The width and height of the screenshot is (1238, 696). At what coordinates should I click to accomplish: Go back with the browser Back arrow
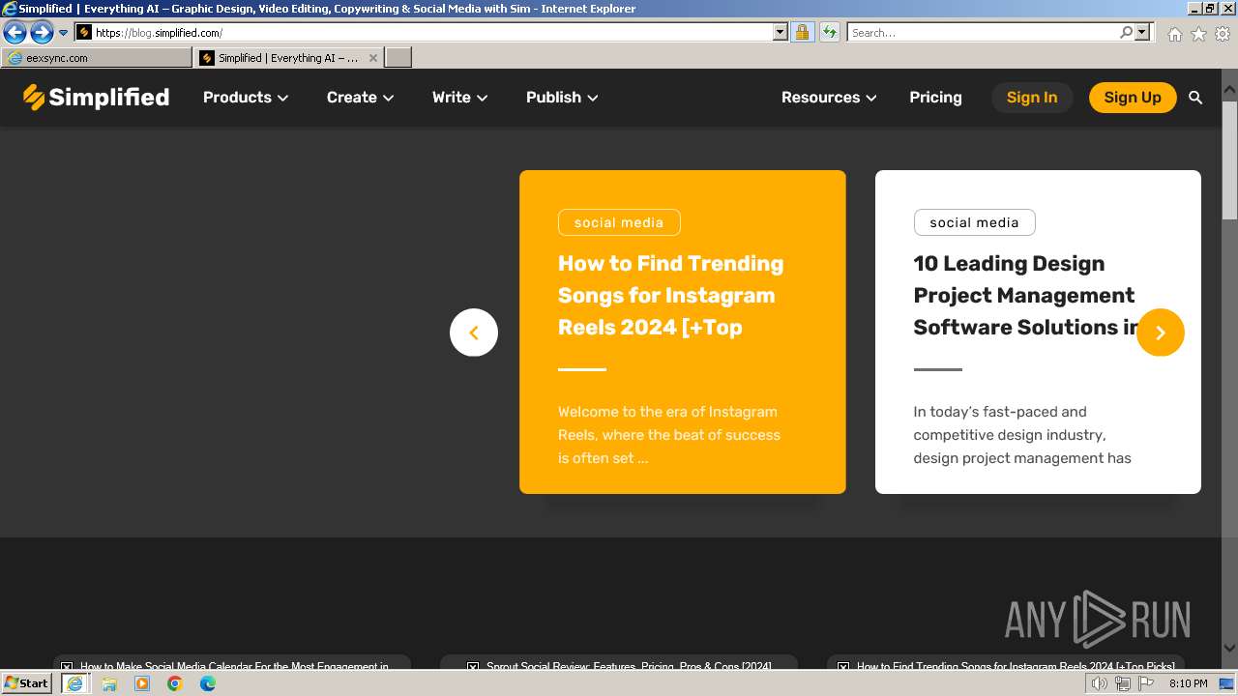click(15, 33)
